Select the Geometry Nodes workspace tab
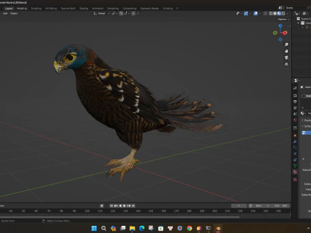311x233 pixels. tap(150, 8)
